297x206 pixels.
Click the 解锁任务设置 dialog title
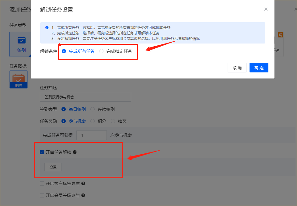point(57,10)
